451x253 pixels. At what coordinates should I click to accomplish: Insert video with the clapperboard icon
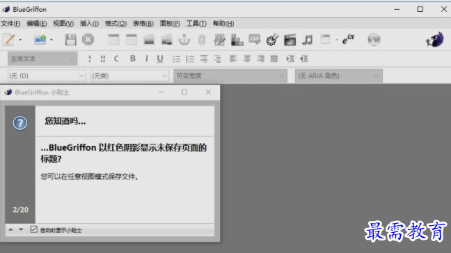tap(290, 40)
